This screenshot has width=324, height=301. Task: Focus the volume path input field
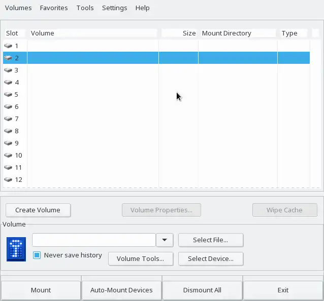click(x=94, y=240)
